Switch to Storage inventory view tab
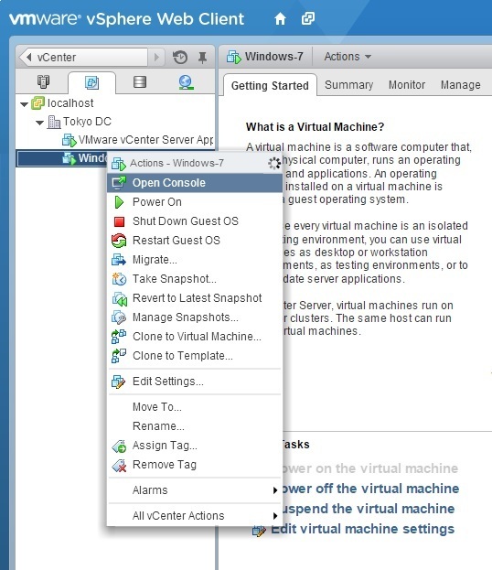Viewport: 492px width, 570px height. pos(140,81)
